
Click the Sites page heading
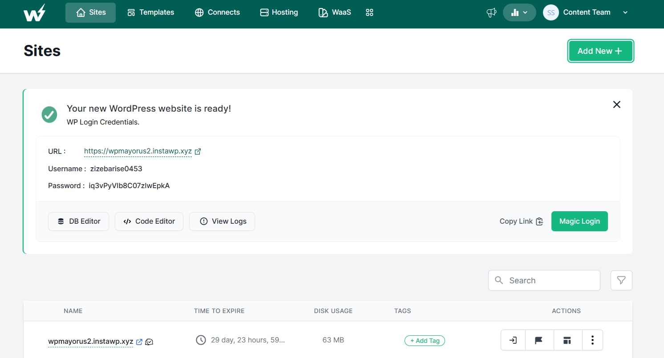[x=42, y=51]
